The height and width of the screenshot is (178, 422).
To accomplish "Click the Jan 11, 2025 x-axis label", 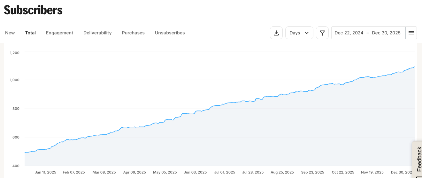I will 45,172.
